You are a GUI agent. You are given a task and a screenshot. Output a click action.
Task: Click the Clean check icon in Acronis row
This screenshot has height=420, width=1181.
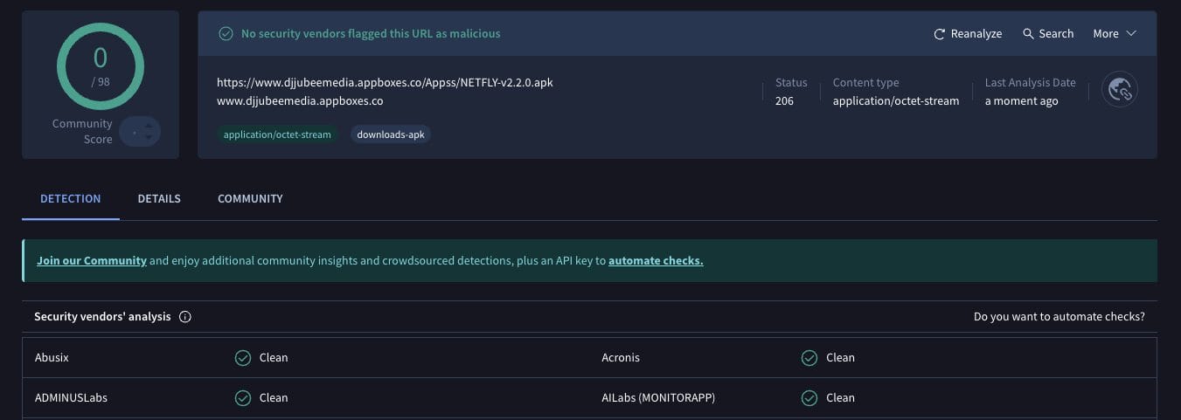[809, 357]
